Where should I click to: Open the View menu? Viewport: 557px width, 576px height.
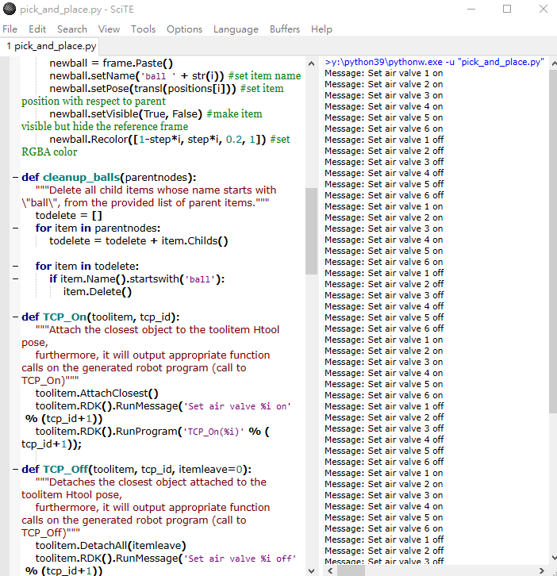click(x=109, y=29)
